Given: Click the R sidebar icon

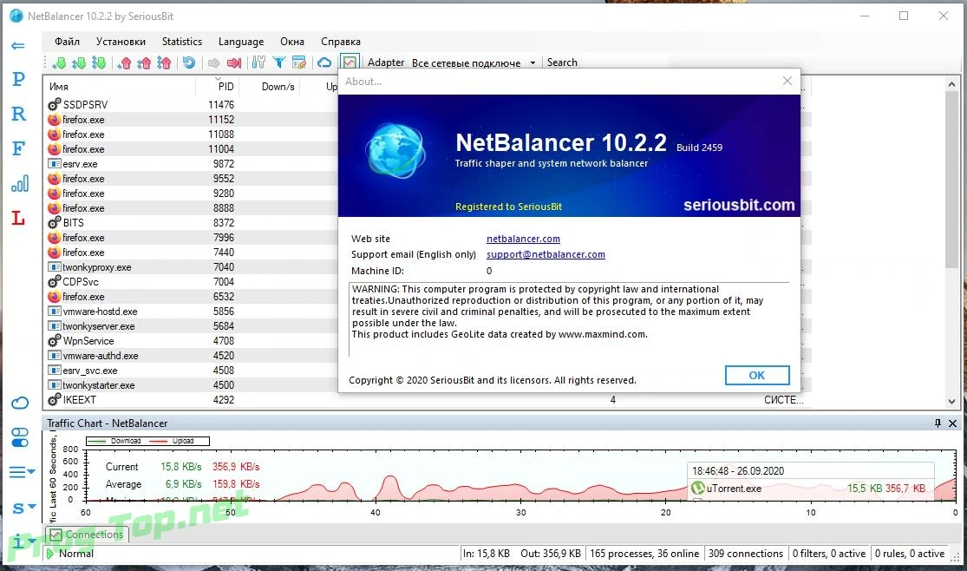Looking at the screenshot, I should pos(18,114).
